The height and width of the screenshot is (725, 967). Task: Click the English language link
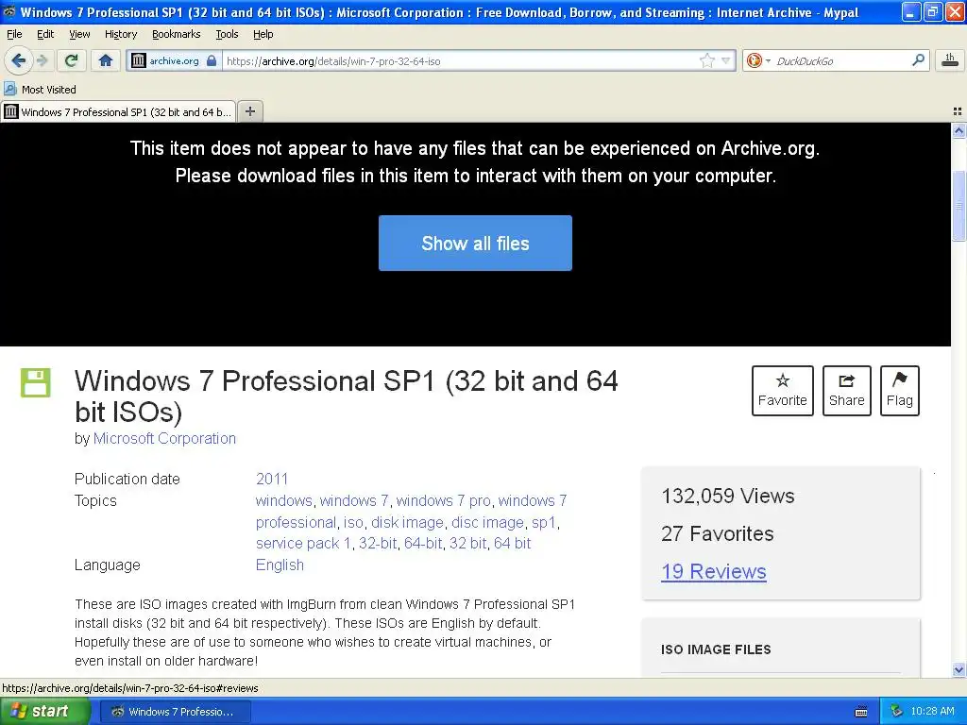point(280,565)
